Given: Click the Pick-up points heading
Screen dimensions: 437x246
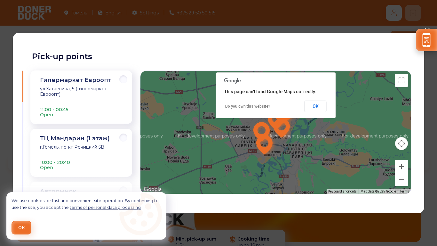Looking at the screenshot, I should [x=62, y=56].
